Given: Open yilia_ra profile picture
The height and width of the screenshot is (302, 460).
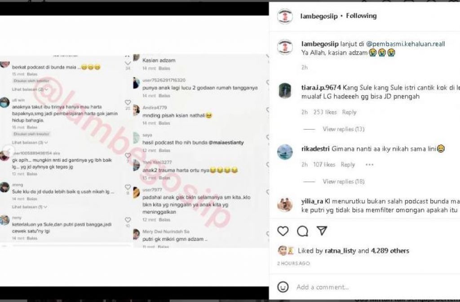Looking at the screenshot, I should [285, 204].
